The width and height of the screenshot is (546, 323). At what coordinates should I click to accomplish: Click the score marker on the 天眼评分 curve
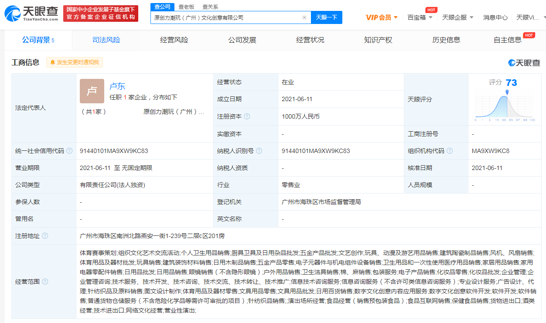[506, 92]
